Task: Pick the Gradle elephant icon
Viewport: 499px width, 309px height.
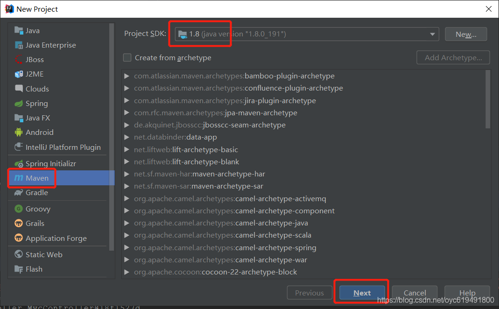Action: pos(19,192)
